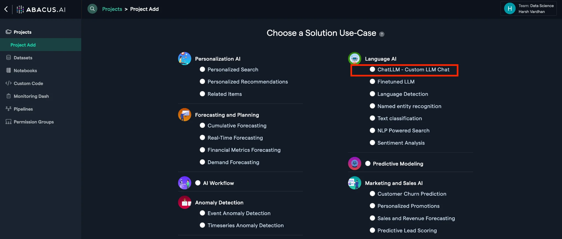Click the Language AI category icon
Screen dimensions: 562x239
pos(355,58)
